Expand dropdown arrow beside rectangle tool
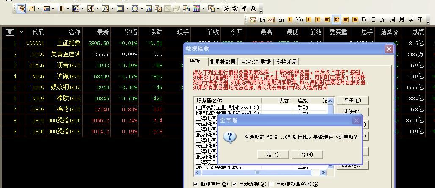The height and width of the screenshot is (188, 435). [127, 8]
